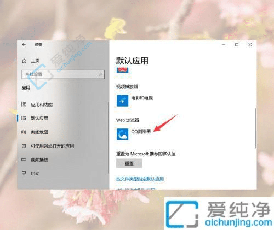Click the 查找设置 search field
Screen dimensions: 274x230
tap(63, 74)
